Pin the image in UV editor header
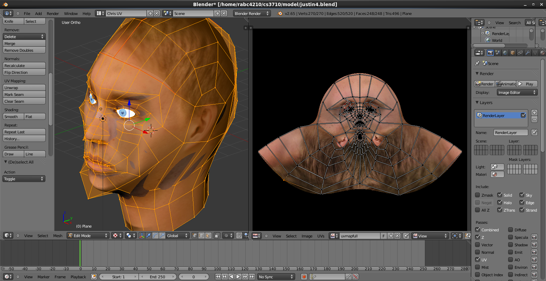Screen dimensions: 546x281 (406, 236)
